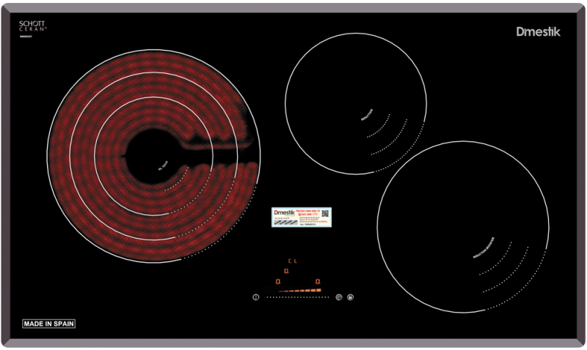Tap the lock icon on control panel

coord(351,297)
